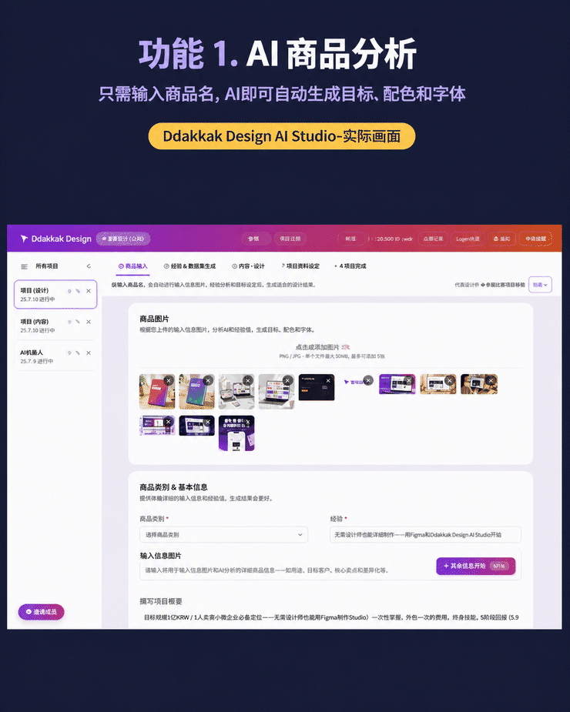Edit 项目 (内容) with the pencil icon
This screenshot has width=570, height=712.
[78, 322]
